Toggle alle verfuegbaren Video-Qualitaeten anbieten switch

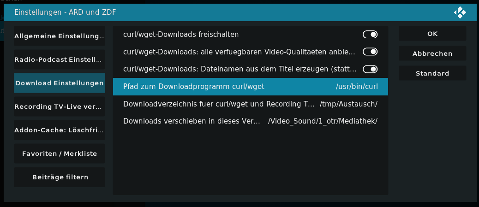tap(370, 52)
